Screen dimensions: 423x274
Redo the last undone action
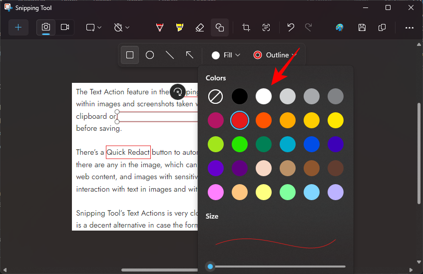click(308, 27)
